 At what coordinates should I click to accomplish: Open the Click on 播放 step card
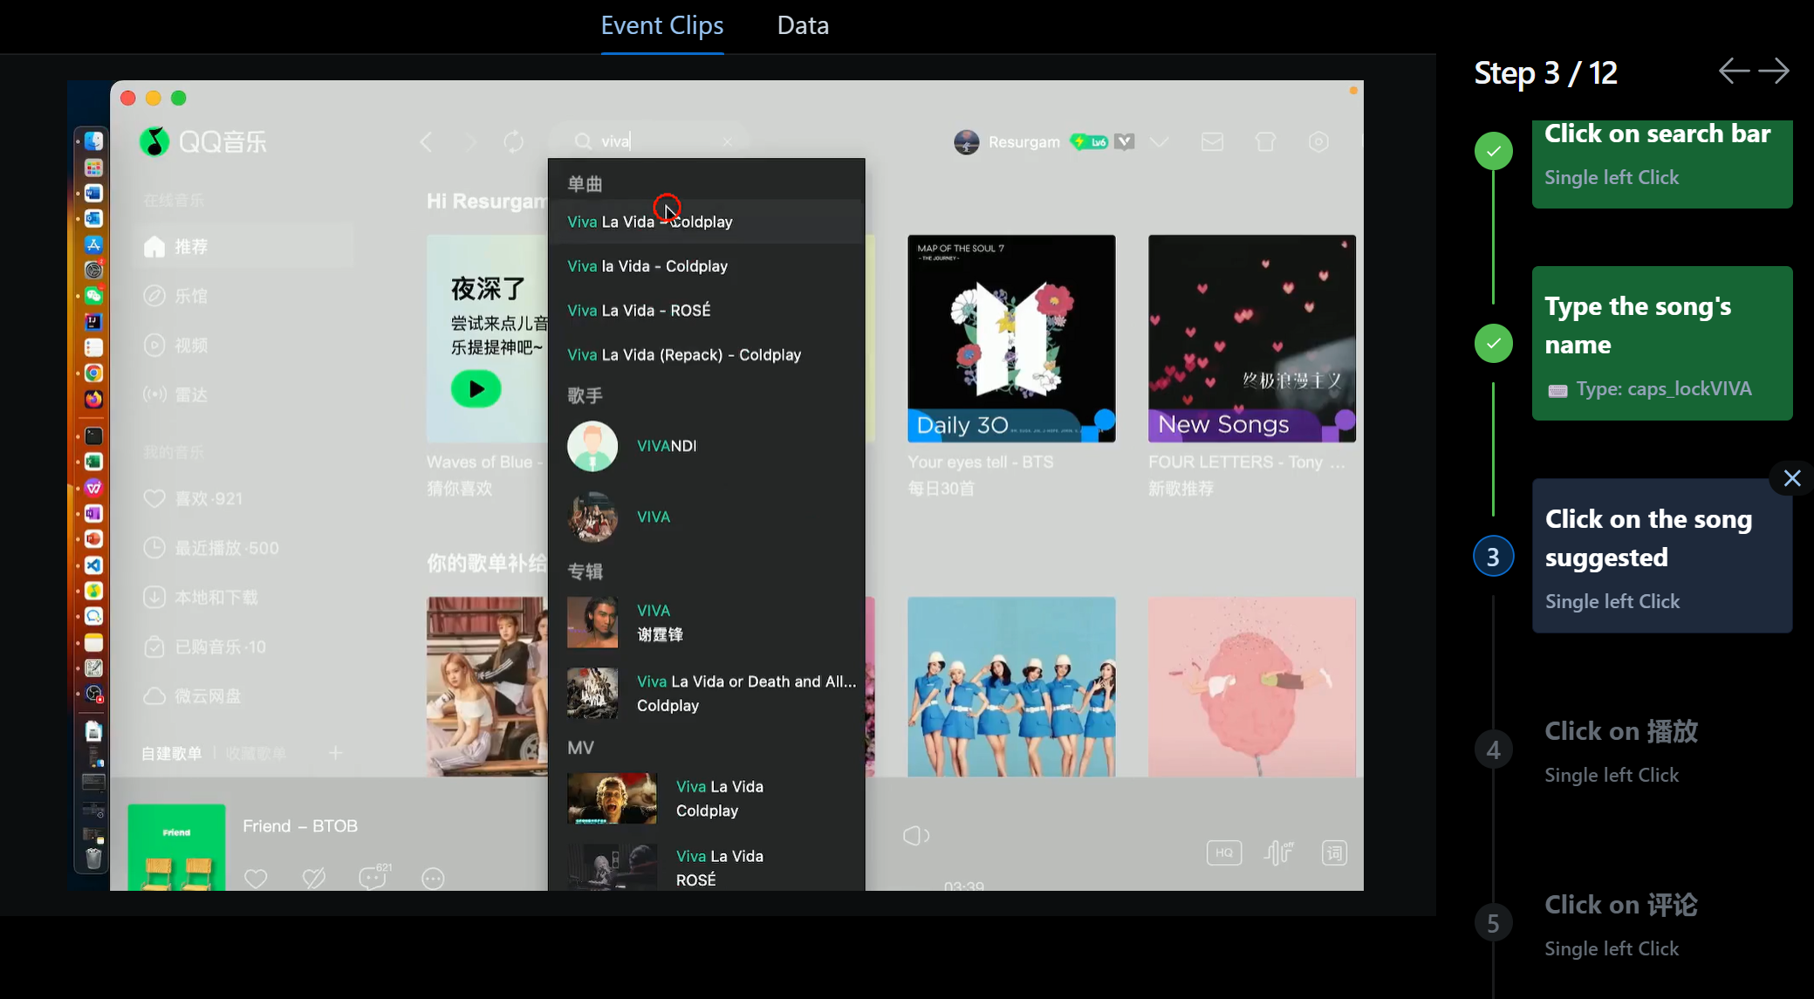[x=1662, y=751]
